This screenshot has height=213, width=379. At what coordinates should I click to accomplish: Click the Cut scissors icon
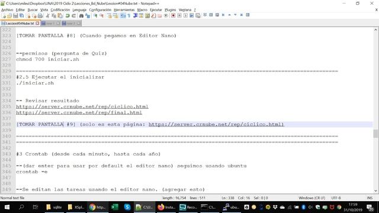point(47,16)
